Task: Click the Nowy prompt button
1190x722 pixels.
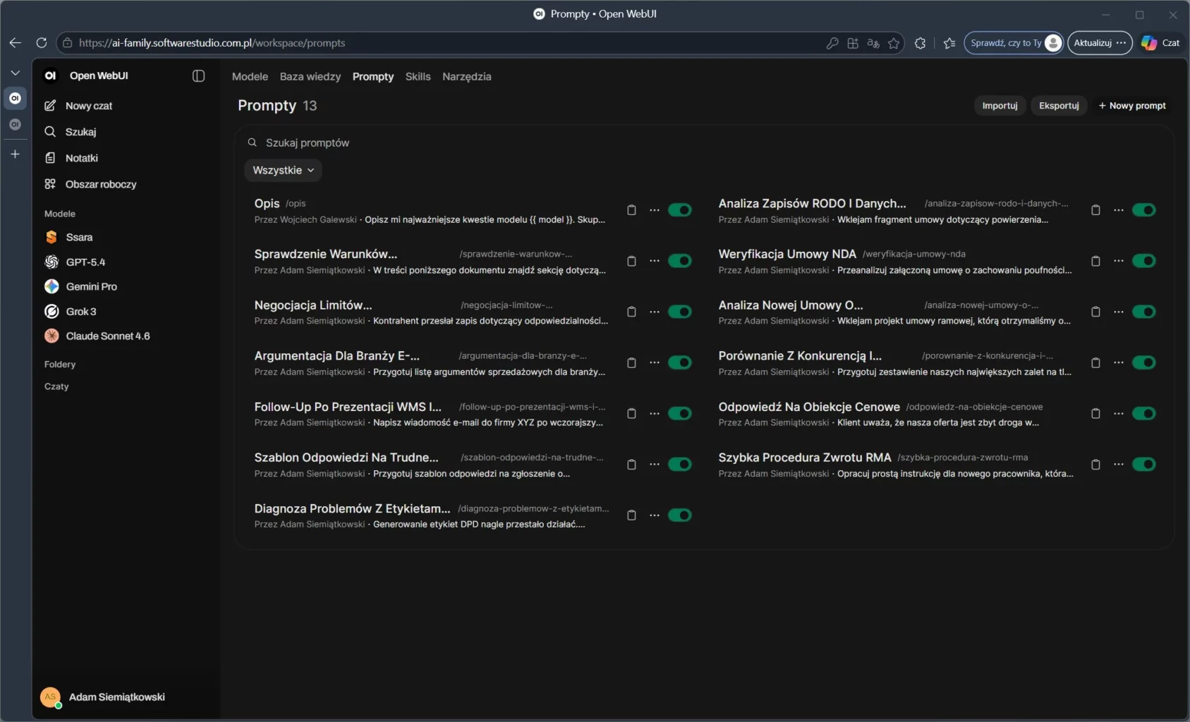Action: [x=1131, y=106]
